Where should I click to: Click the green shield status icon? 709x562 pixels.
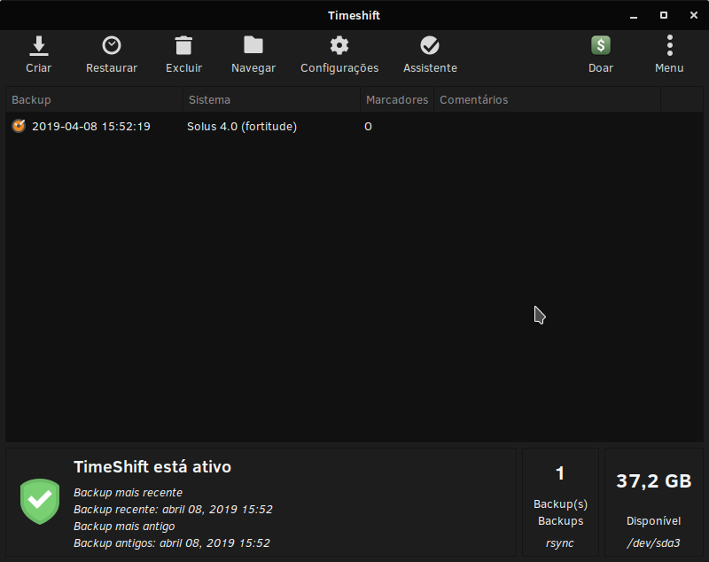click(40, 502)
